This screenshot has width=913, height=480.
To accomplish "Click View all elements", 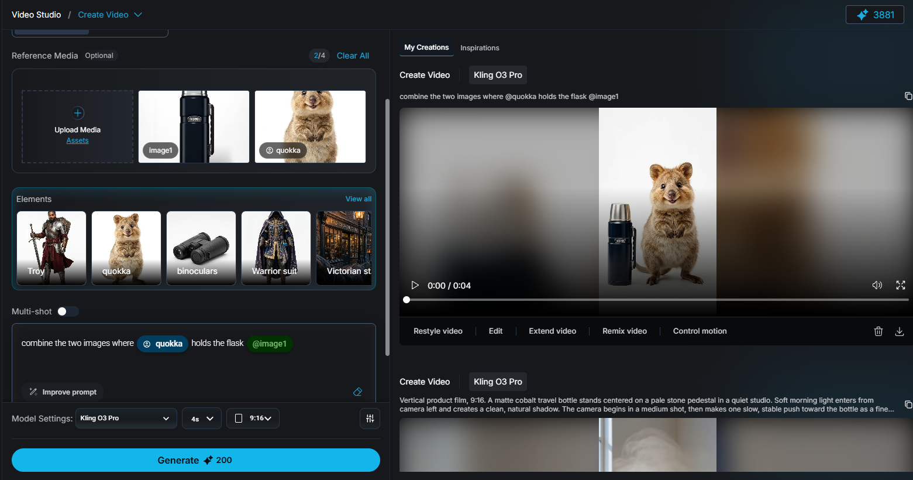I will point(359,199).
